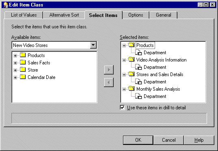Select Department under Products in Selected items

tap(155, 53)
